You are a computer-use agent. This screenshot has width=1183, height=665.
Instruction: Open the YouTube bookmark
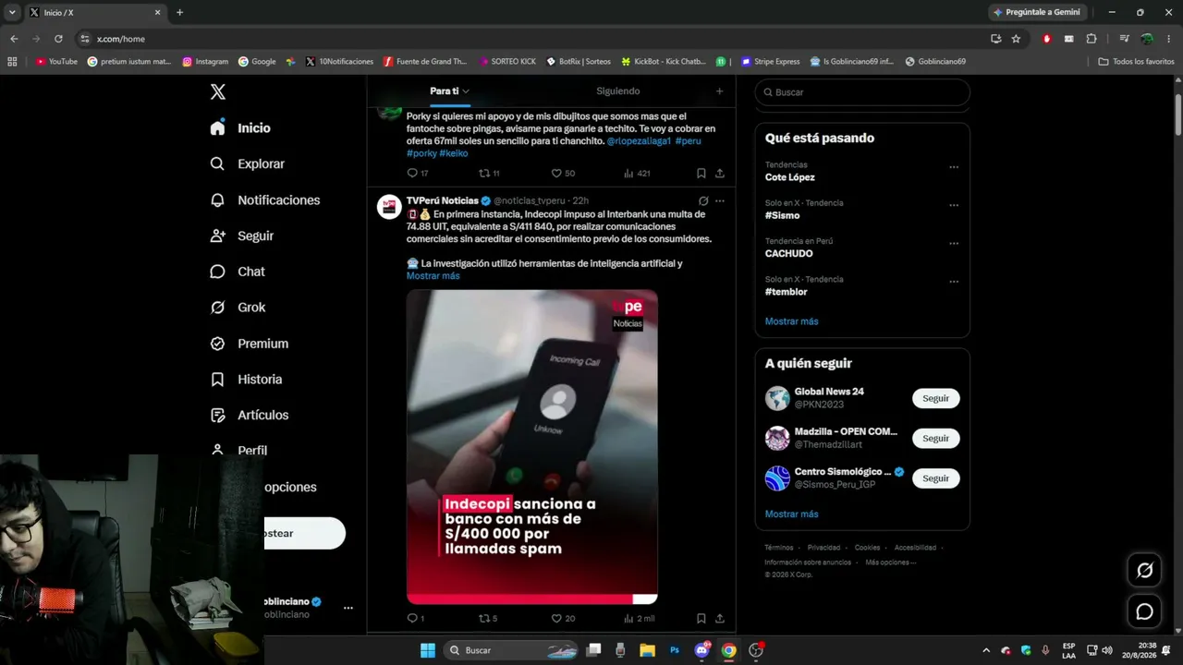(x=56, y=62)
